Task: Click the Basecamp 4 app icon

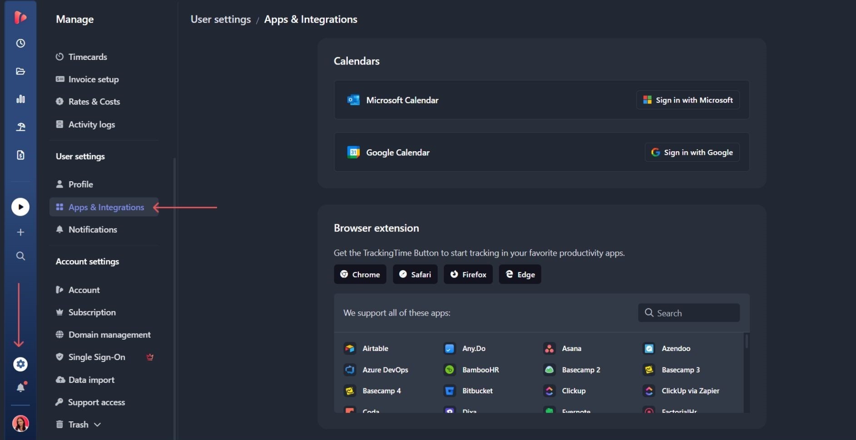Action: pyautogui.click(x=350, y=391)
